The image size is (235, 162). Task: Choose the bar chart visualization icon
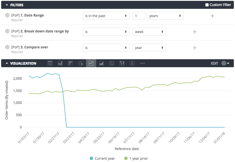coord(71,63)
